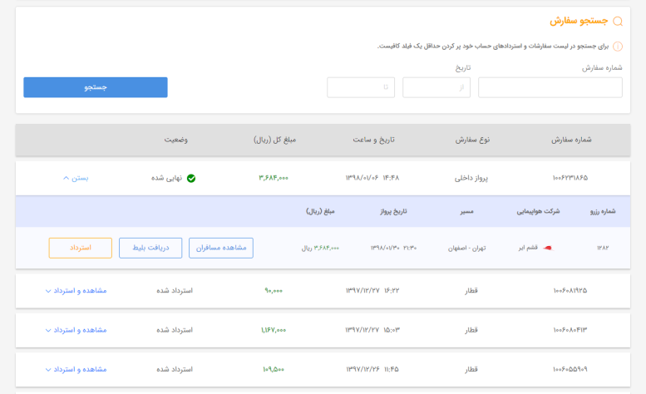Click the blue جستجو search button
Screen dimensions: 646x394
96,87
